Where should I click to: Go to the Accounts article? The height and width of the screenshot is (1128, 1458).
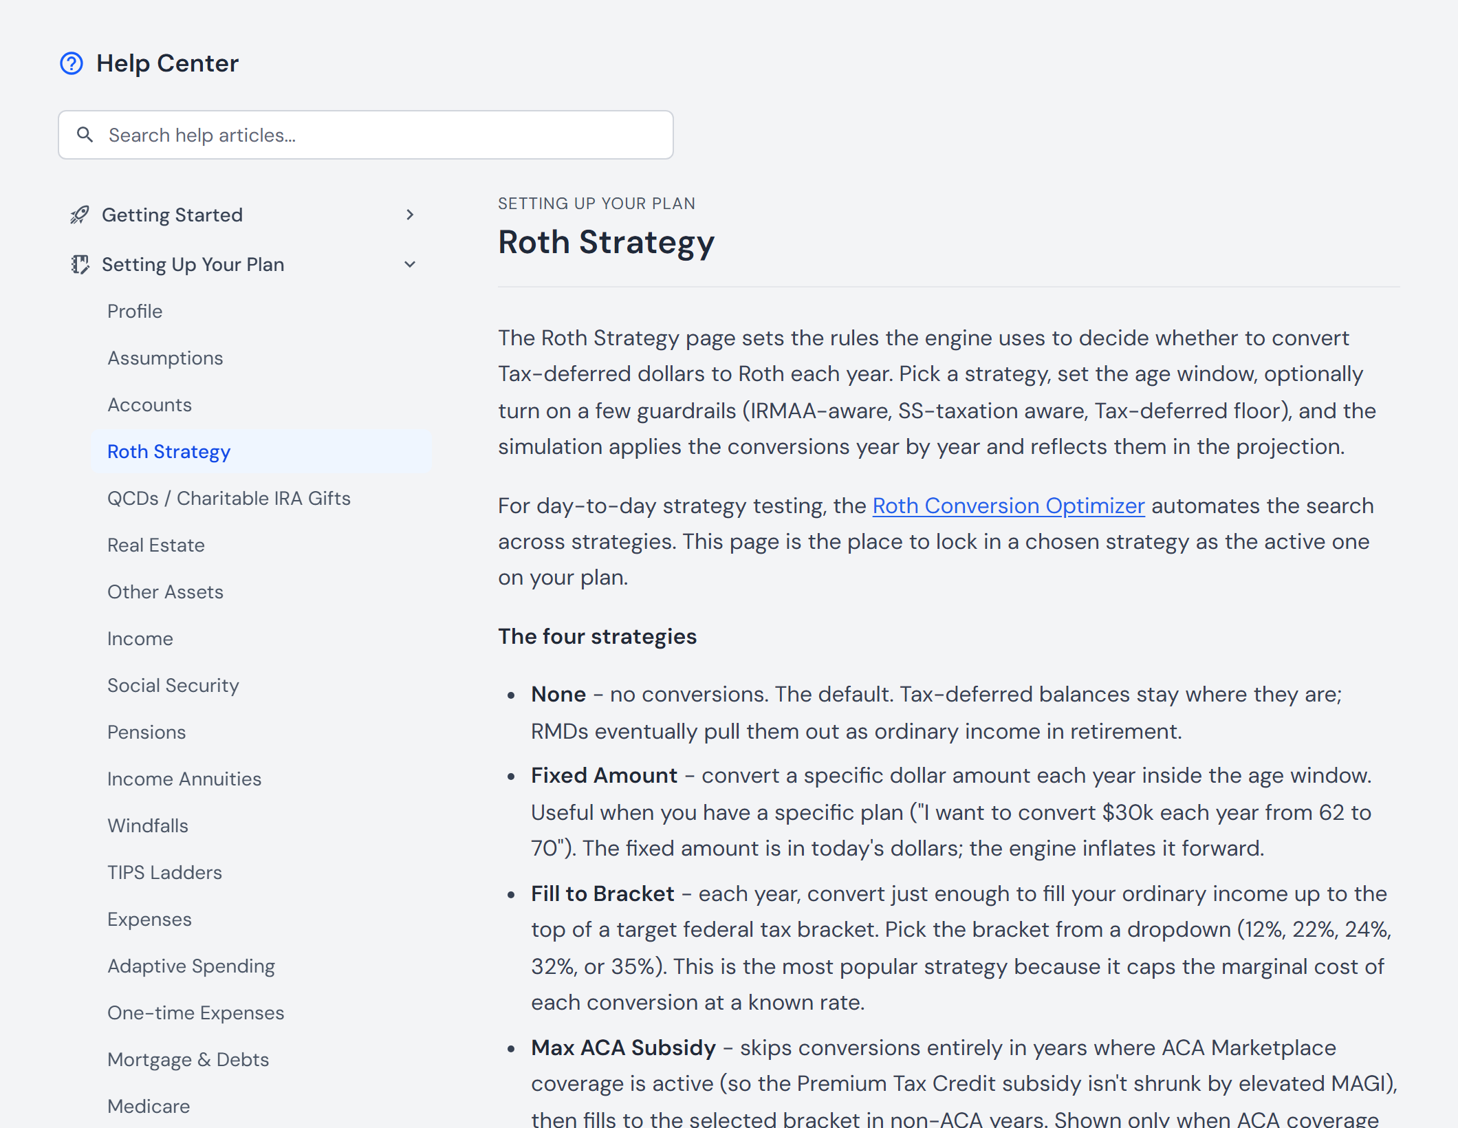[x=149, y=404]
